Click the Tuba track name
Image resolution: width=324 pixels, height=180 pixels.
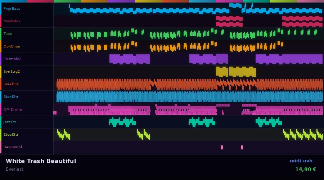click(x=8, y=34)
